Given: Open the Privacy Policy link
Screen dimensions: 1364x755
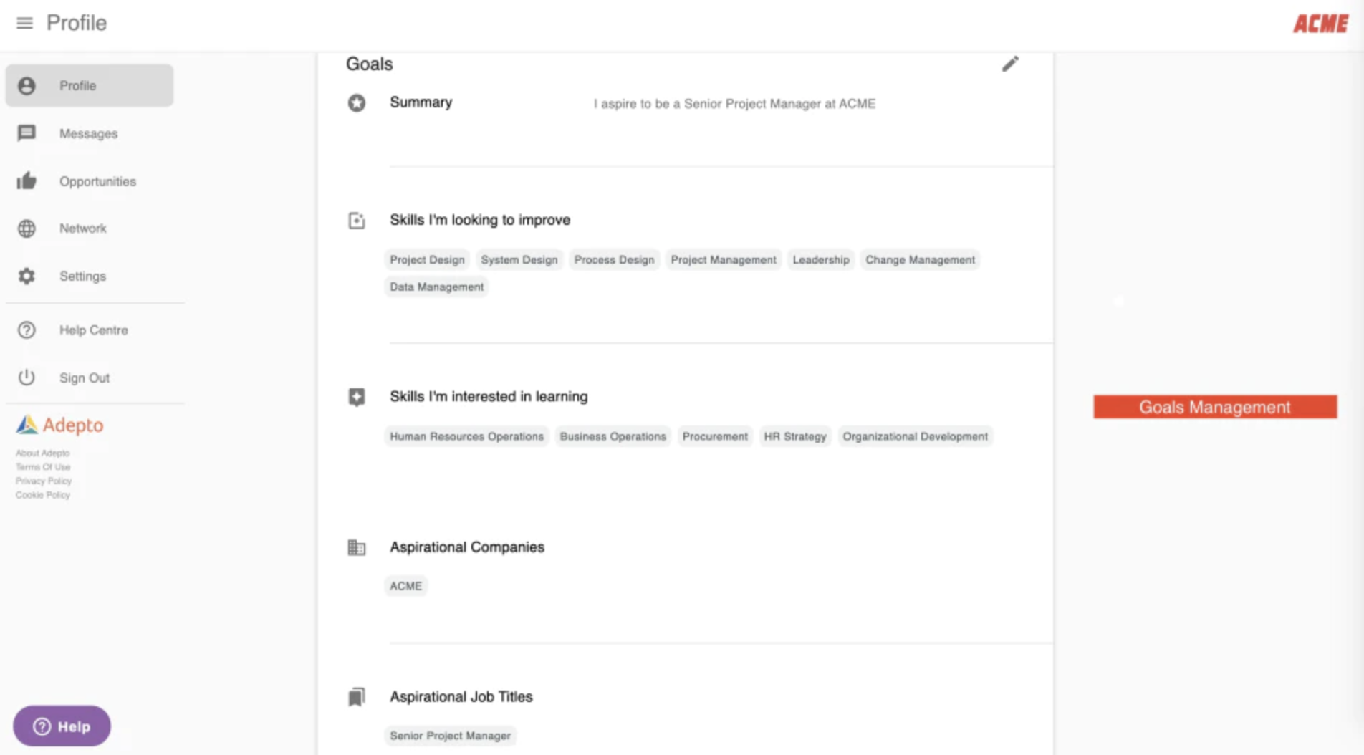Looking at the screenshot, I should [44, 481].
